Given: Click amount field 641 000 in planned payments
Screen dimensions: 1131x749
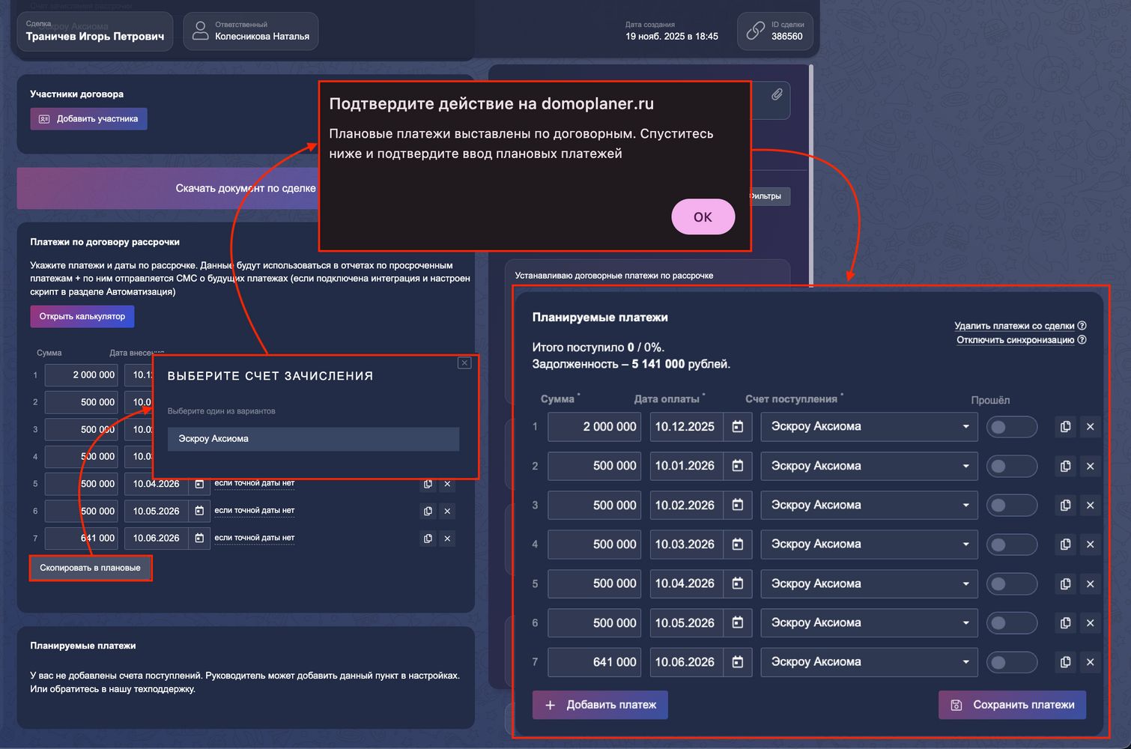Looking at the screenshot, I should (594, 662).
